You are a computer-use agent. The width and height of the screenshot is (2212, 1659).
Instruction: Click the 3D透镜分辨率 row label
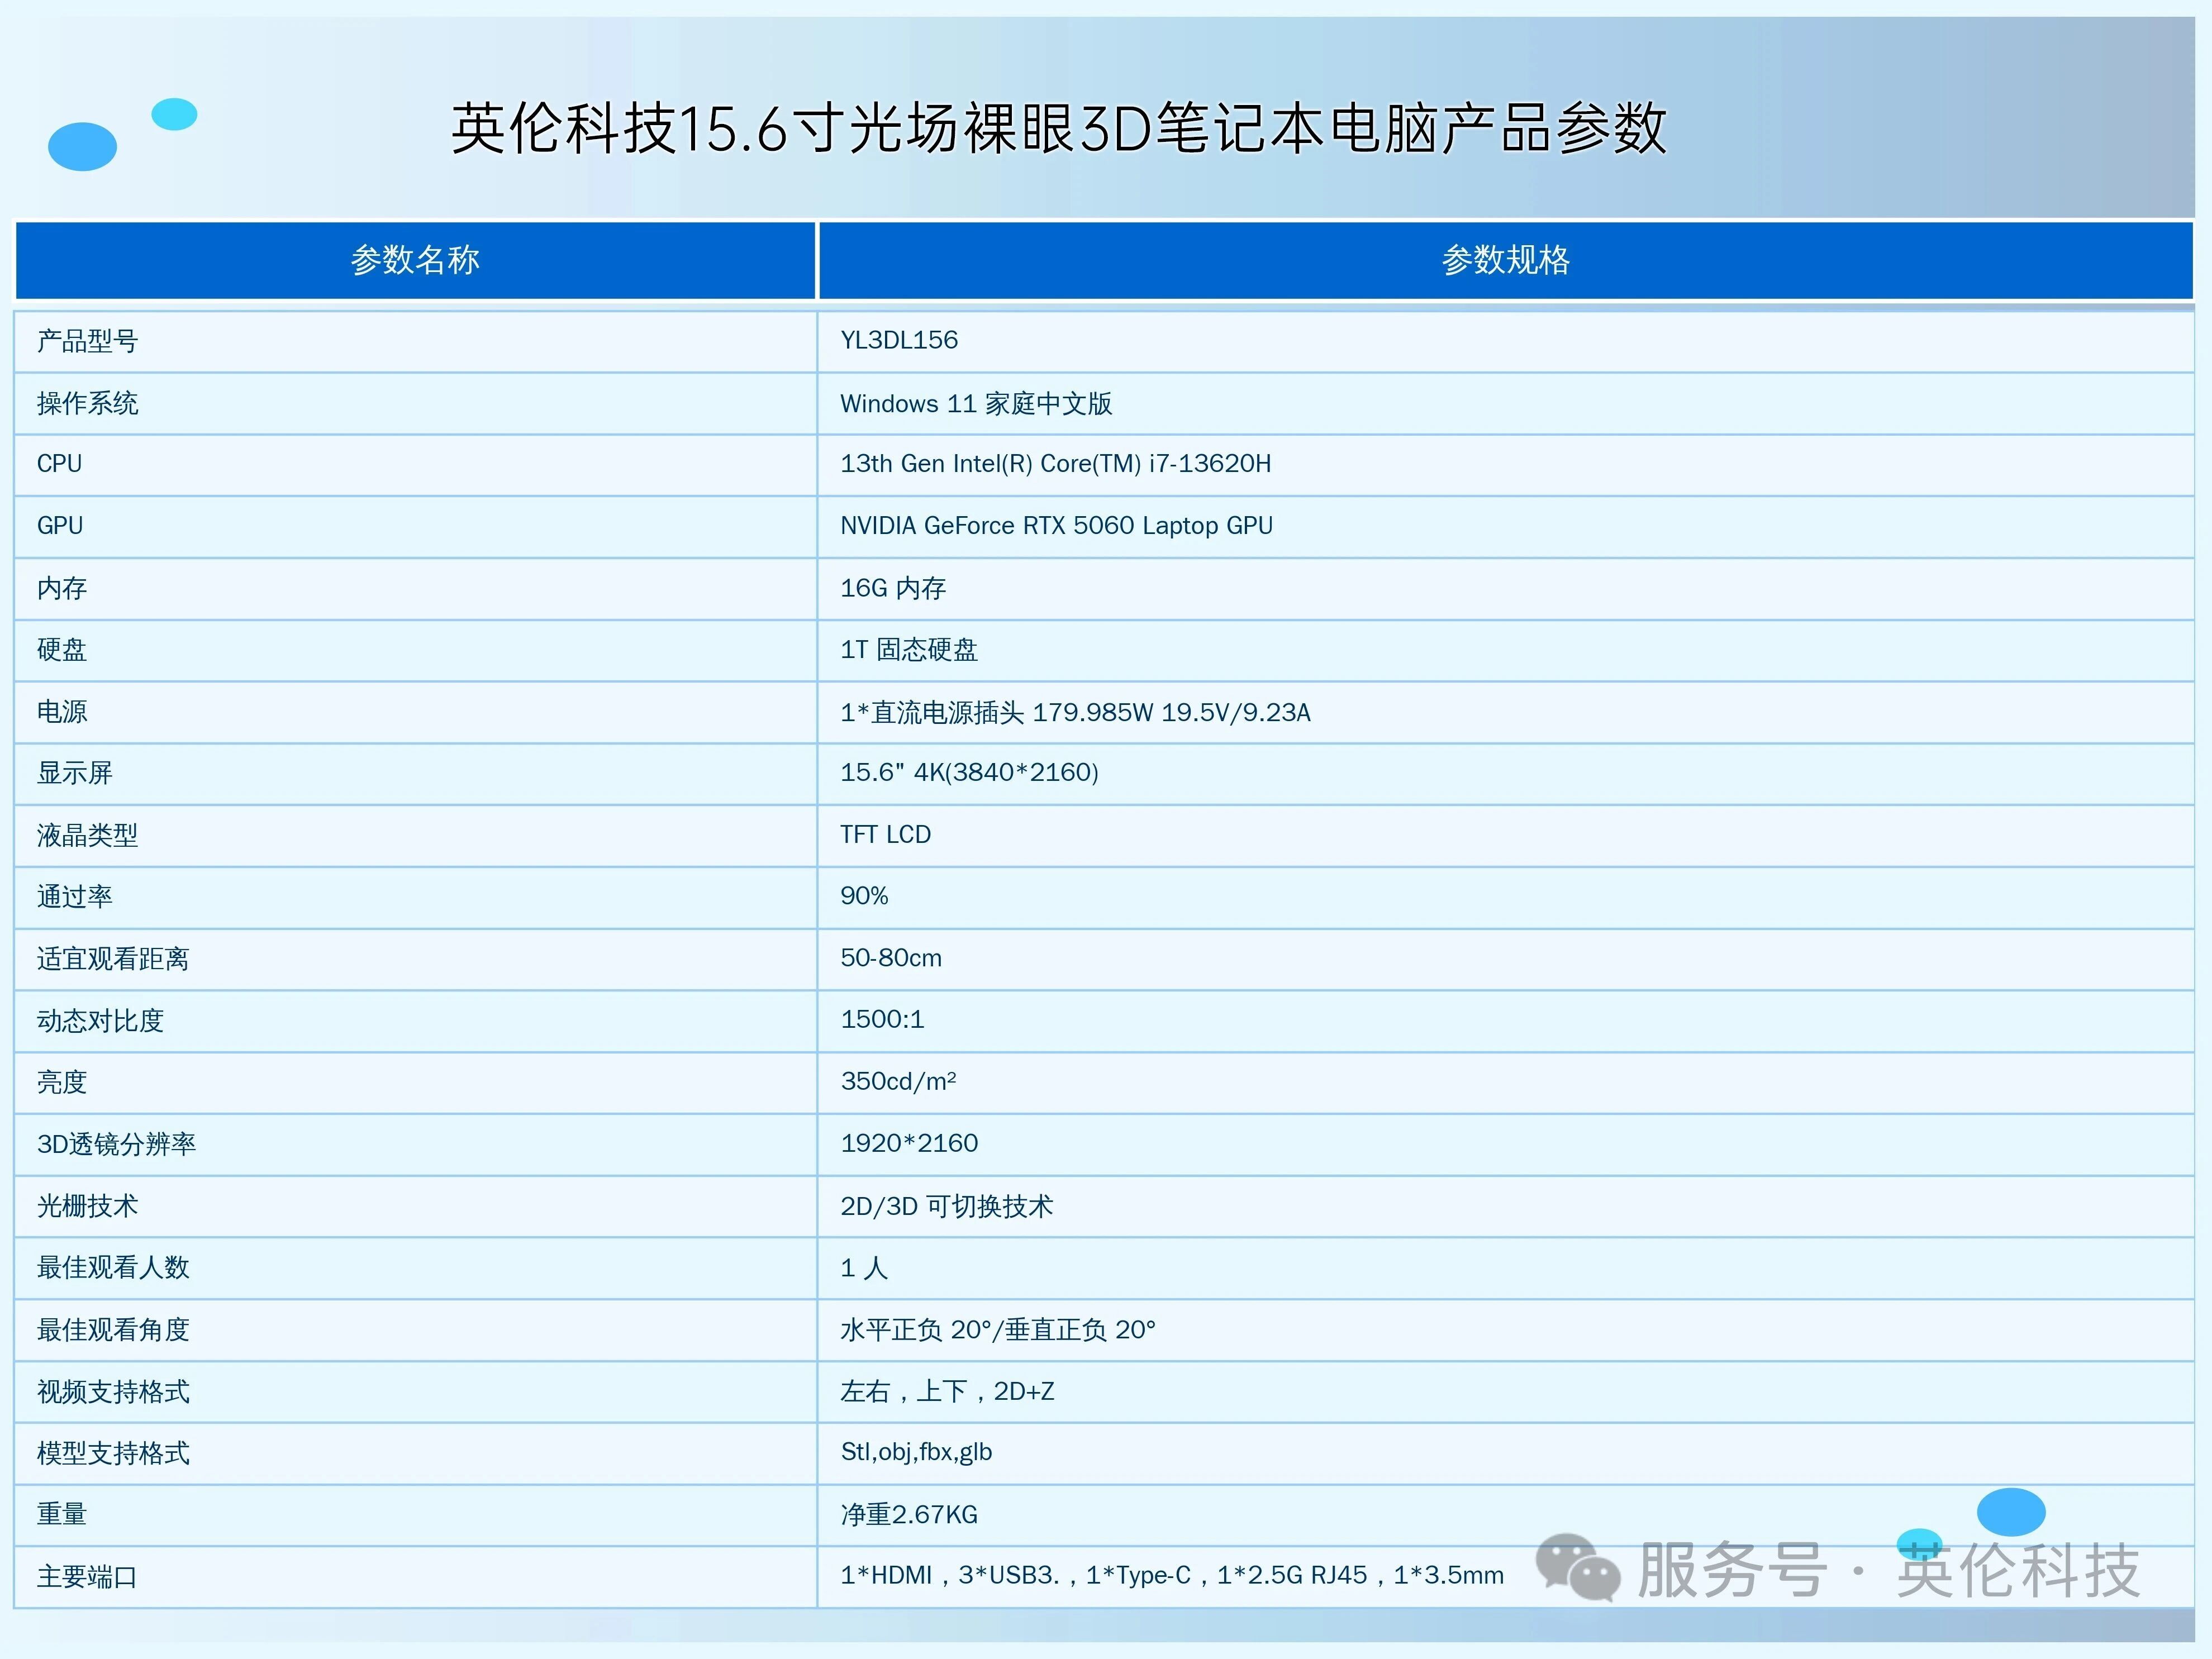coord(116,1144)
